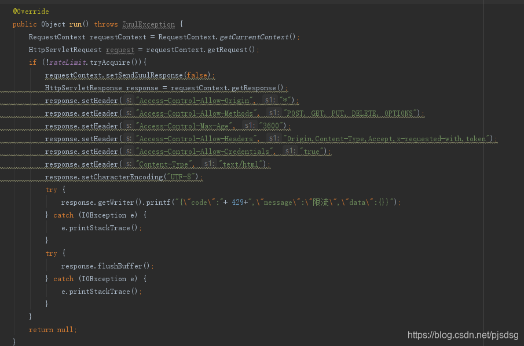
Task: Click the @Override annotation
Action: 31,12
